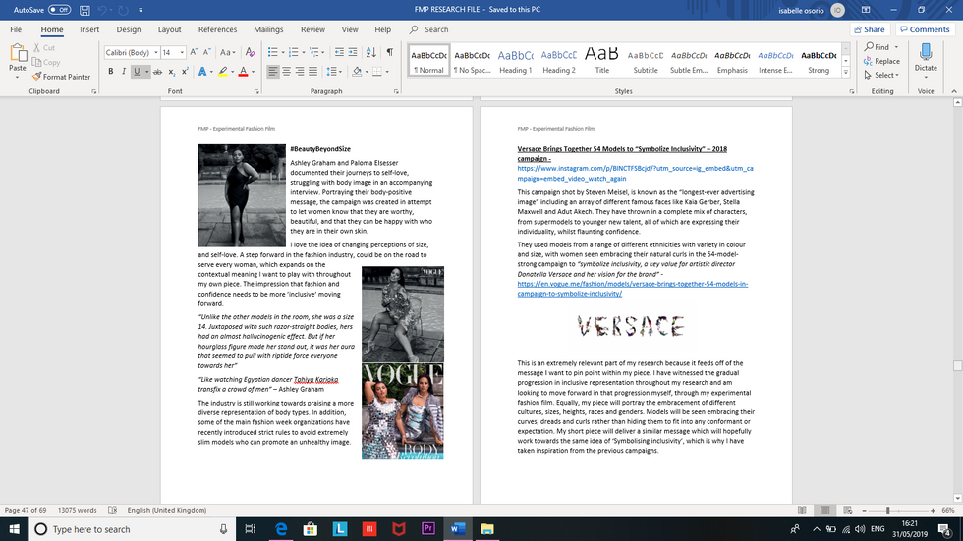This screenshot has height=541, width=963.
Task: Open Adobe Premiere Pro from taskbar
Action: point(428,529)
